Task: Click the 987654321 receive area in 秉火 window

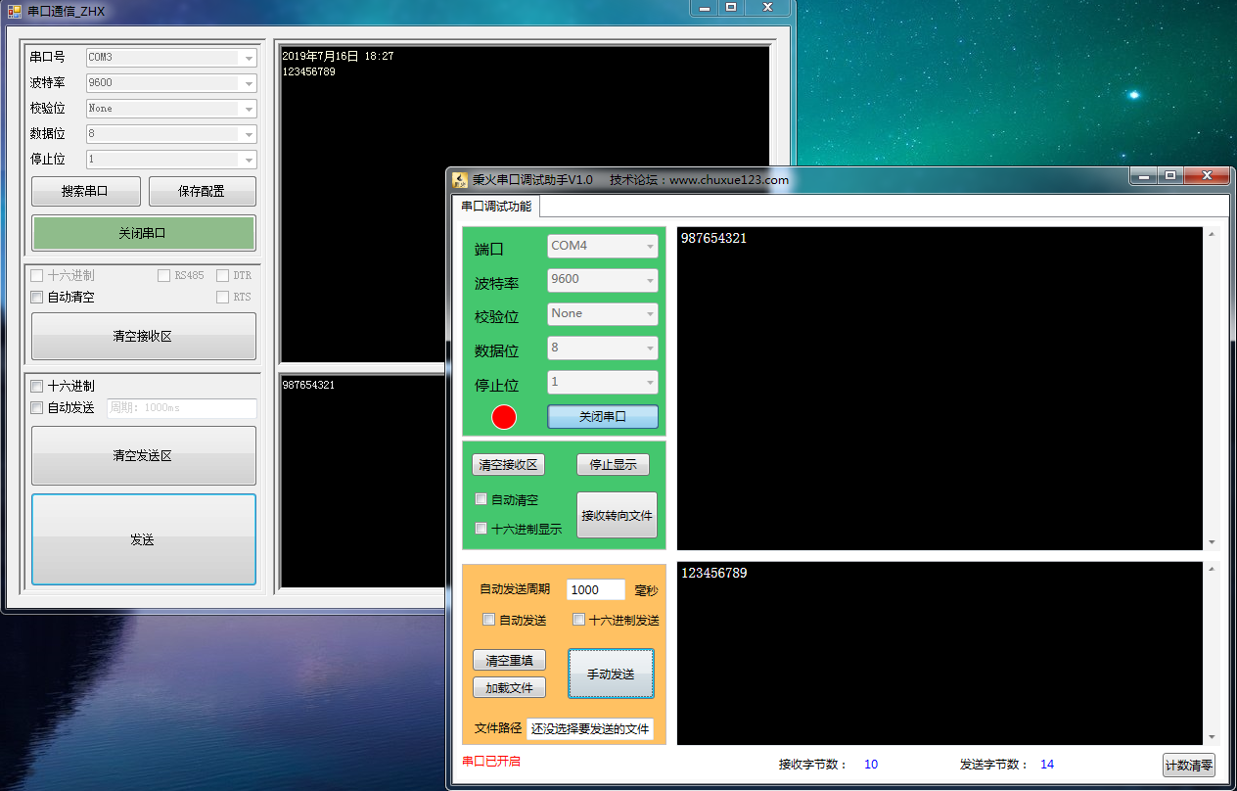Action: coord(939,389)
